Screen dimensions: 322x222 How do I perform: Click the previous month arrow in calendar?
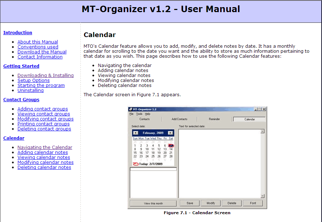click(136, 133)
